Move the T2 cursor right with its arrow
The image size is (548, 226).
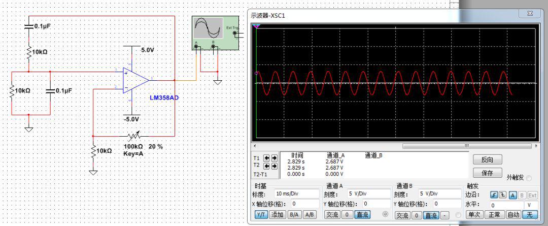(275, 166)
